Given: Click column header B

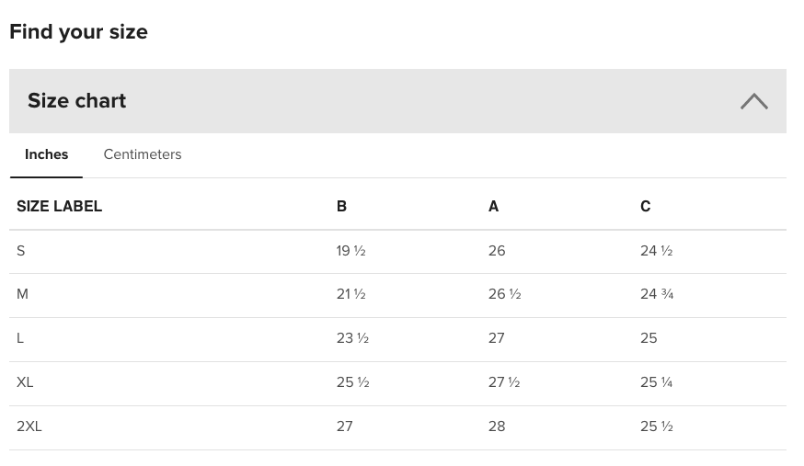Looking at the screenshot, I should click(x=341, y=206).
